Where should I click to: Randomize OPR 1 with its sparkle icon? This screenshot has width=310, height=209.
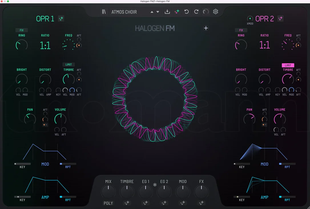[61, 19]
